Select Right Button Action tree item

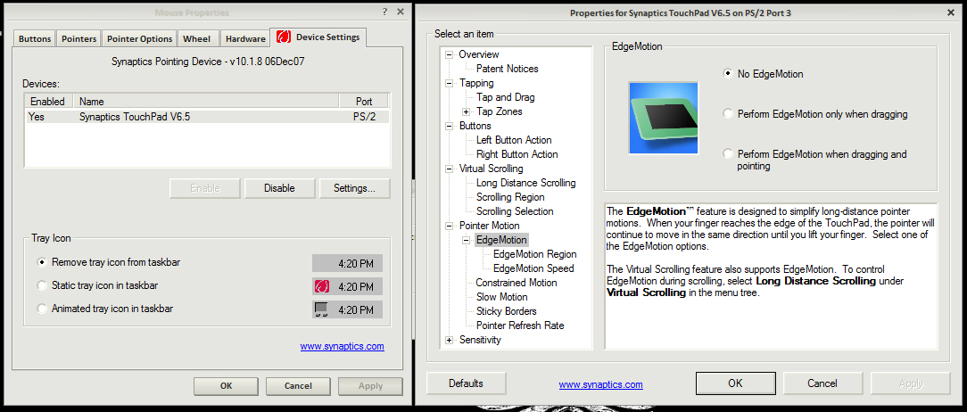[517, 154]
